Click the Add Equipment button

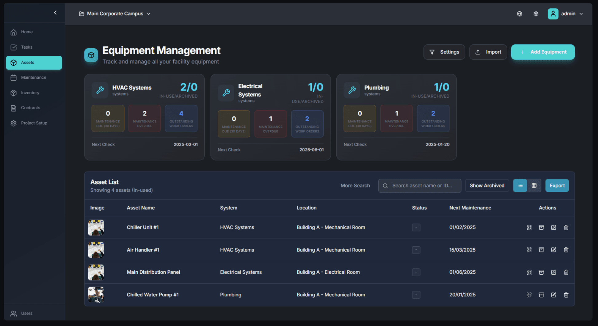(543, 52)
